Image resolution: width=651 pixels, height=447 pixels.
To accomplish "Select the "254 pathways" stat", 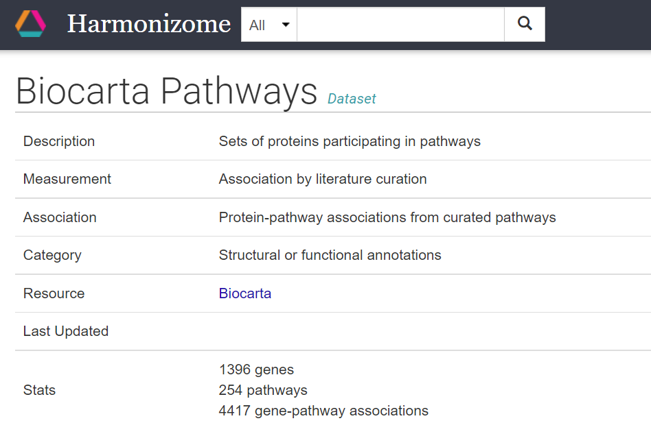I will pos(263,390).
